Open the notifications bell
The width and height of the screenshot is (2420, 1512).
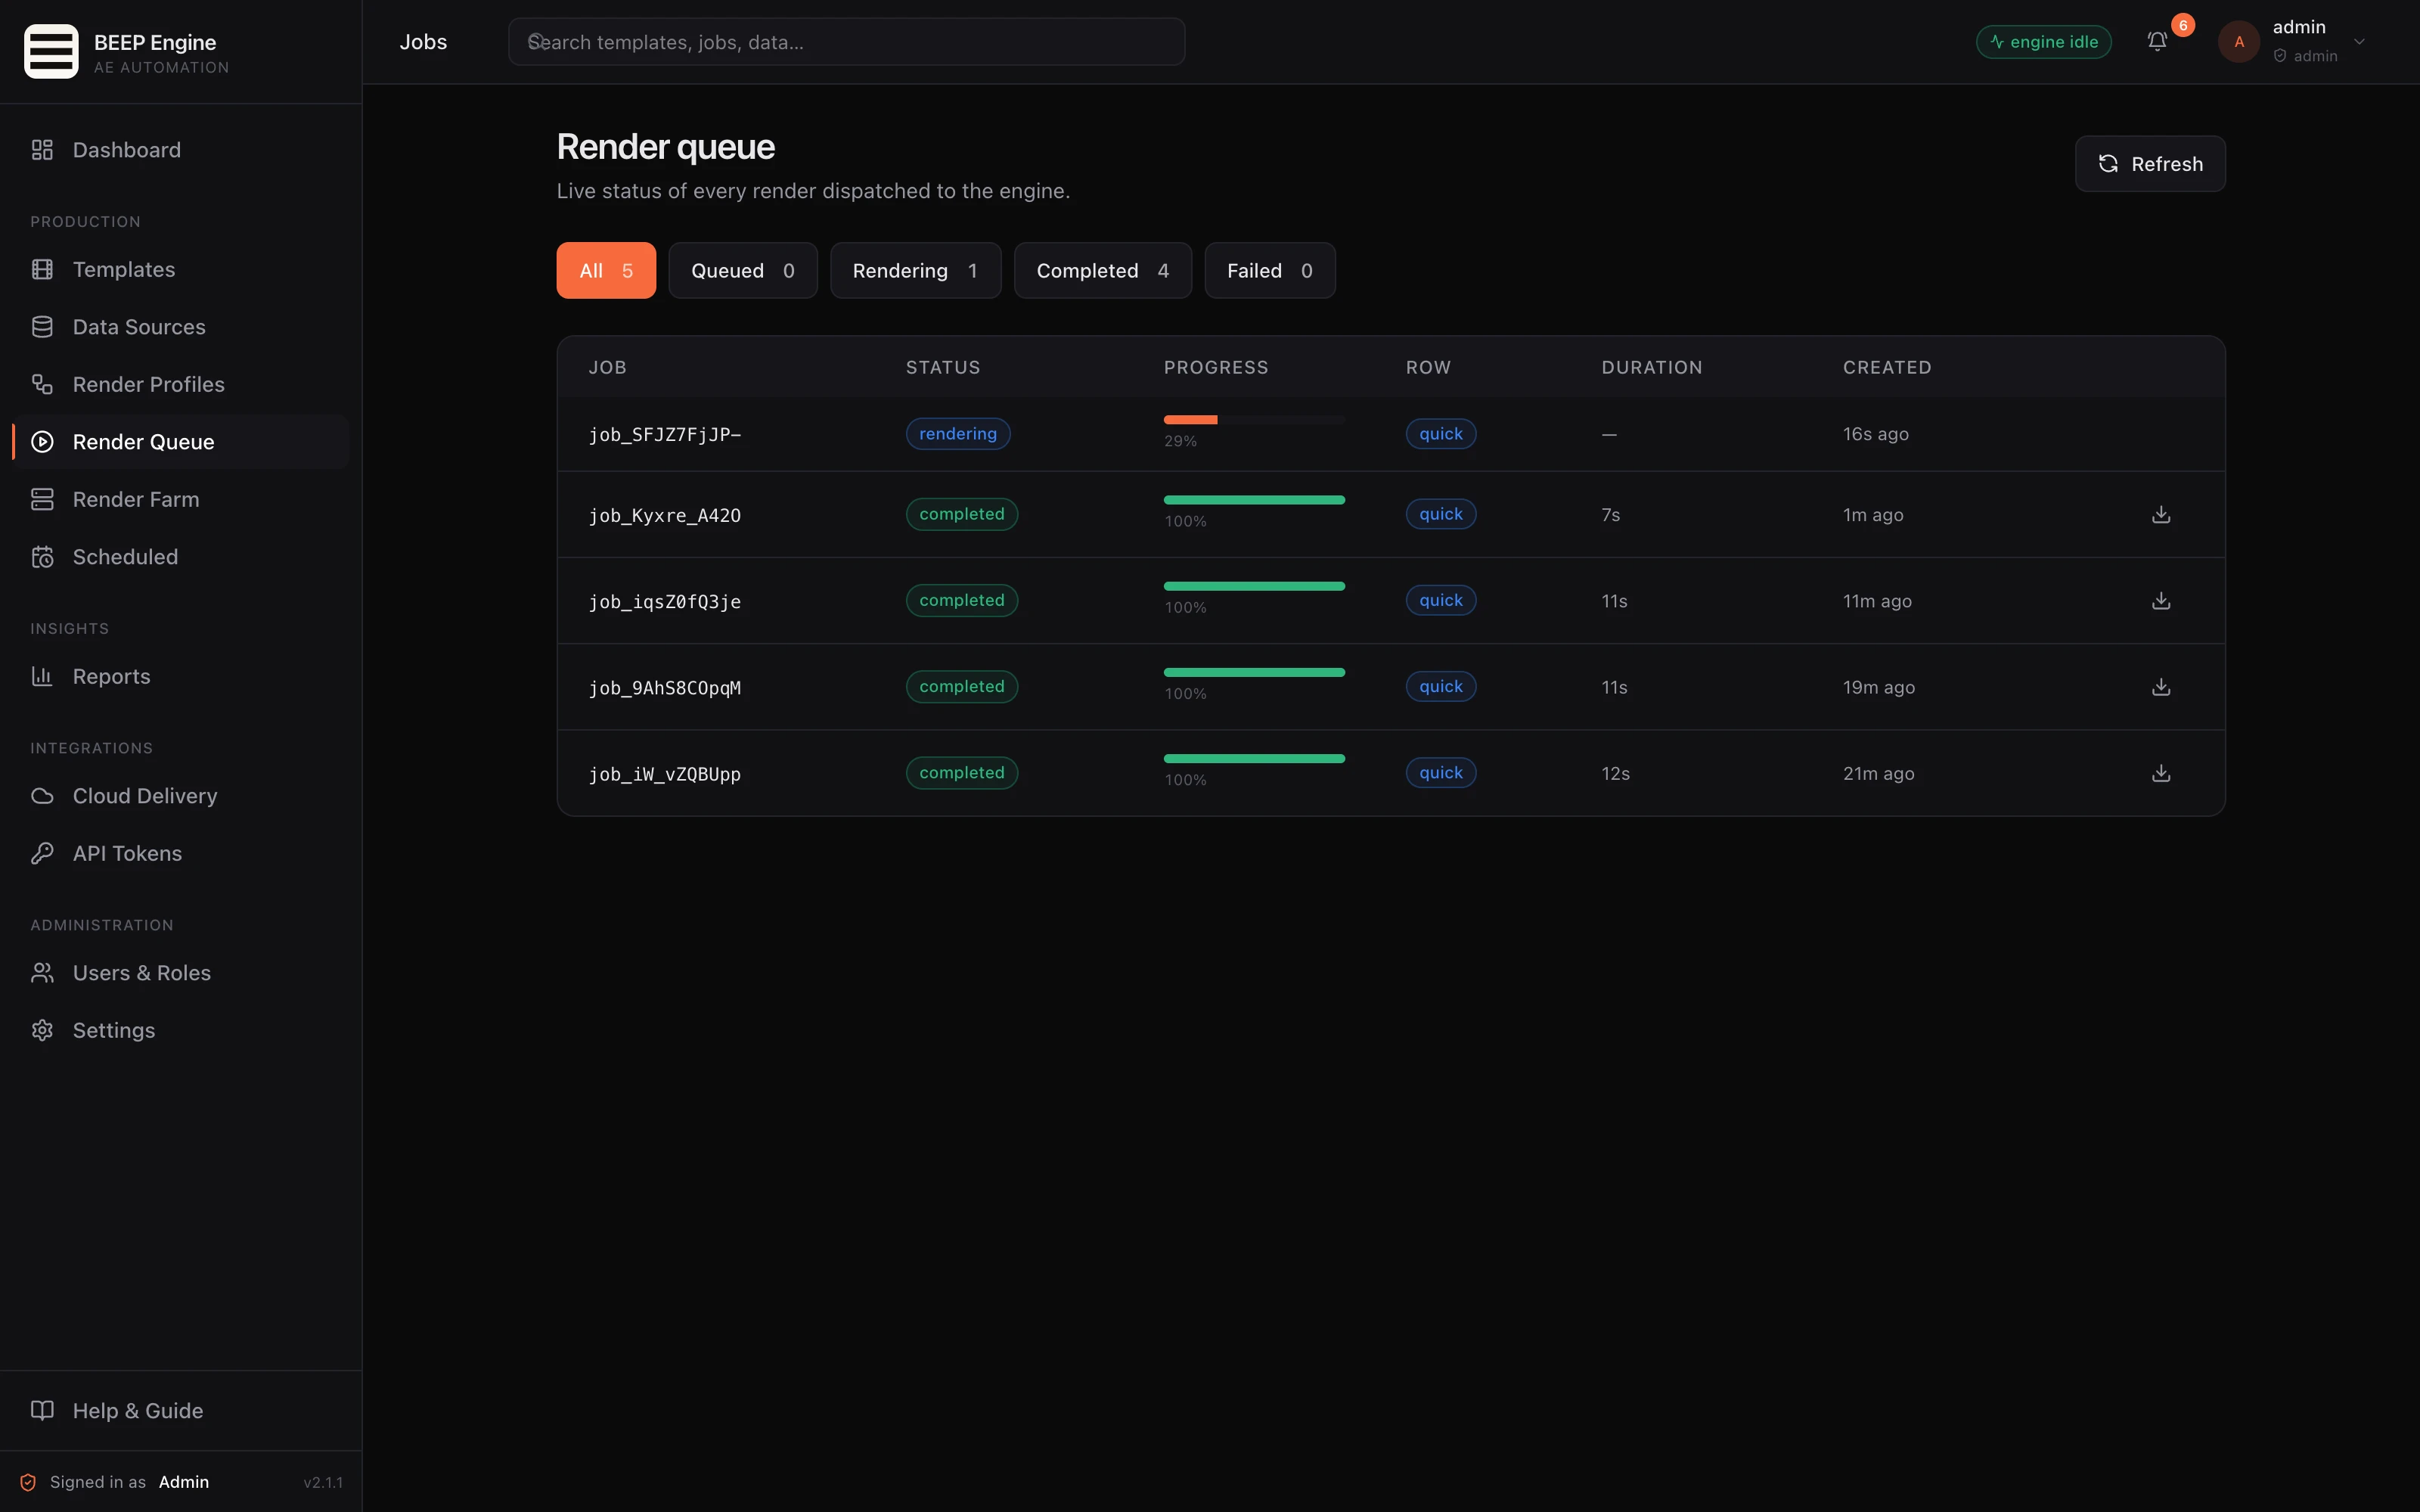click(2157, 41)
